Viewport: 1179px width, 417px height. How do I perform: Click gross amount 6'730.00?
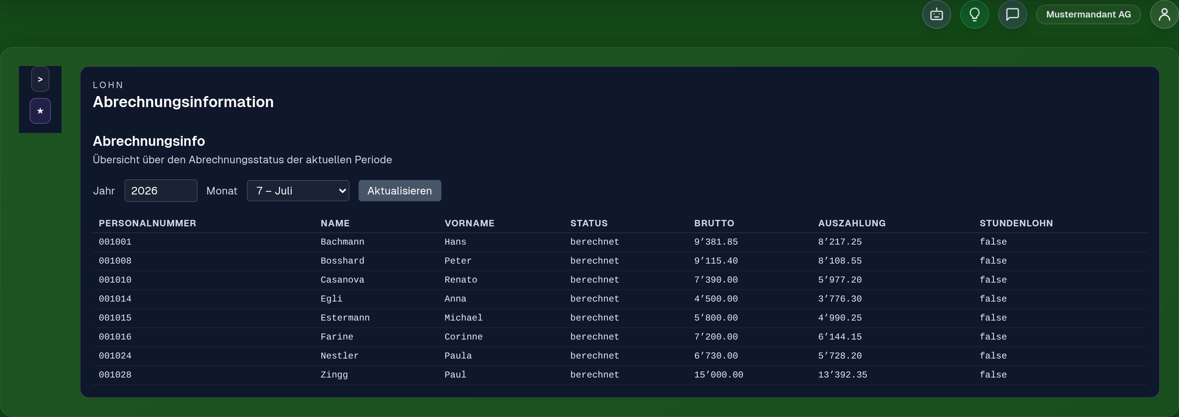tap(716, 355)
